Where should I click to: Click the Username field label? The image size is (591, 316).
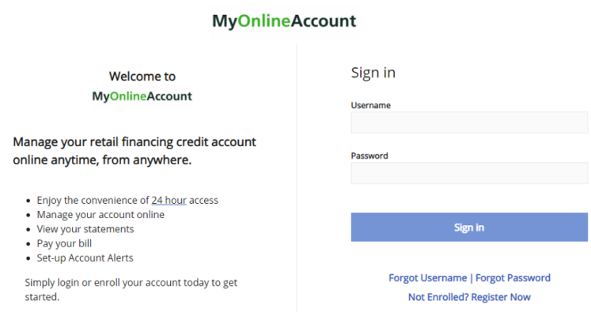(370, 105)
